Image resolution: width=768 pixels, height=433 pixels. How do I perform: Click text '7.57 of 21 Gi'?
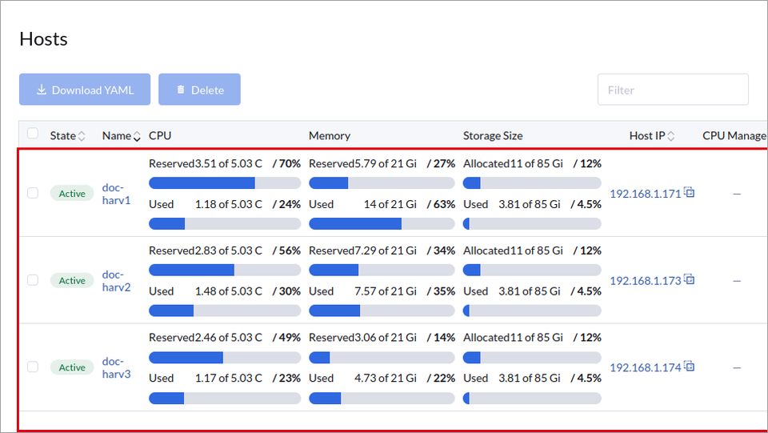coord(386,291)
